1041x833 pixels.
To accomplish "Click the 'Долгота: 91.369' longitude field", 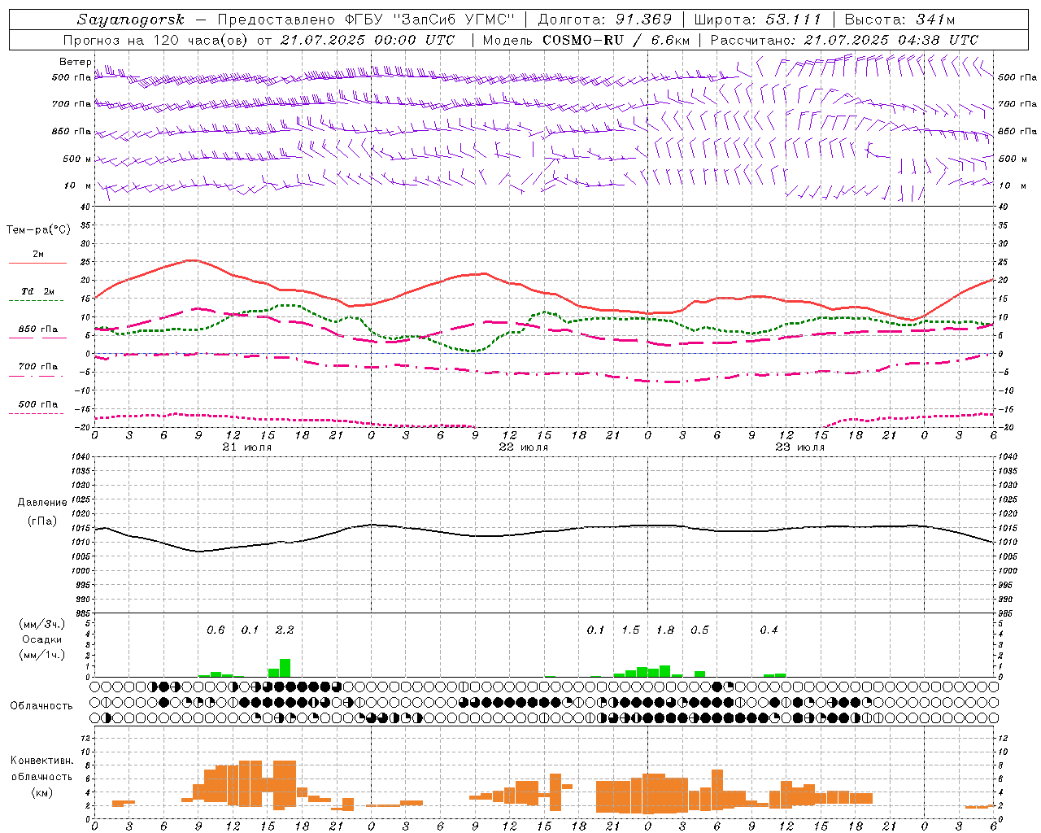I will [605, 20].
